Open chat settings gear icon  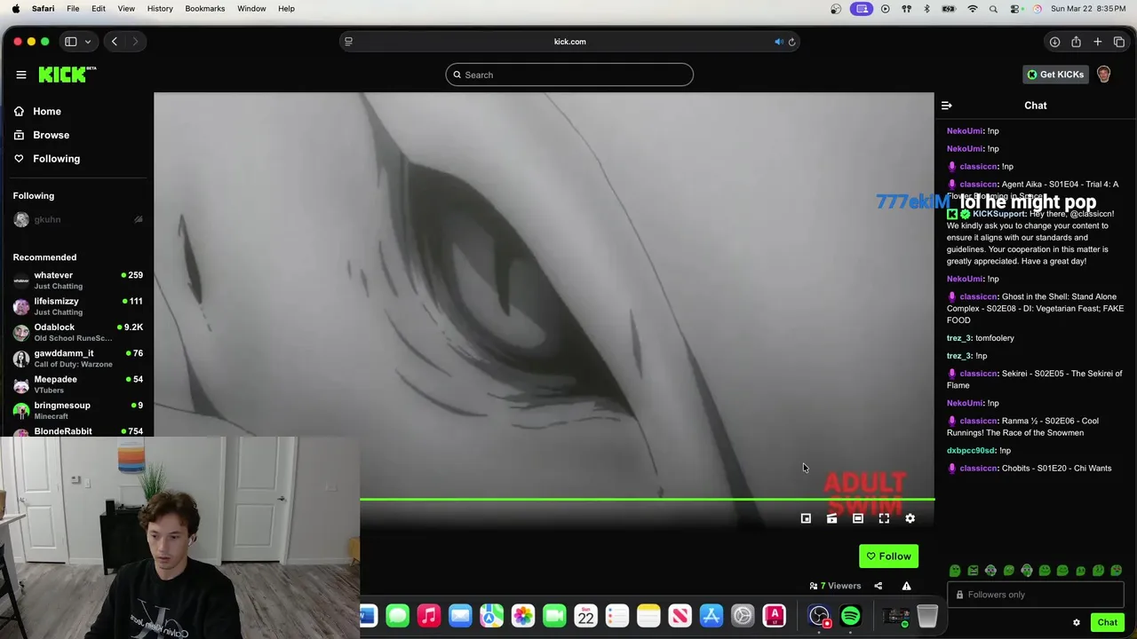click(1077, 622)
